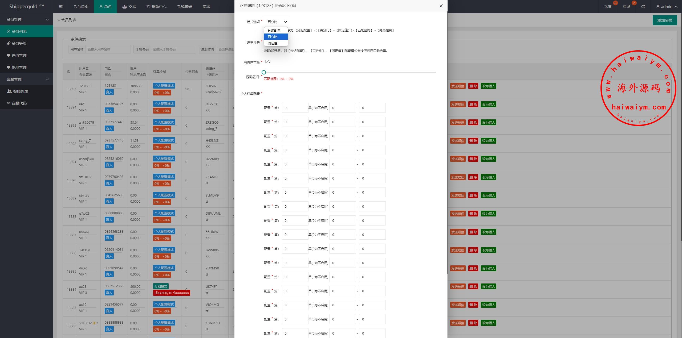Open the 帮助中心 top menu
The image size is (682, 338).
click(157, 7)
